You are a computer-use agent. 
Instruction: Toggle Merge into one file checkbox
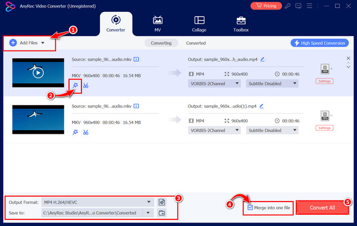click(250, 208)
